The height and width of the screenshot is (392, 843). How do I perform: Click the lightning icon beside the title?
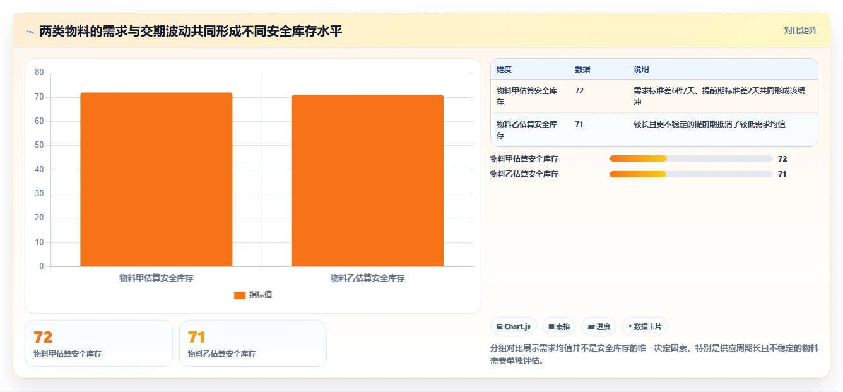tap(30, 32)
